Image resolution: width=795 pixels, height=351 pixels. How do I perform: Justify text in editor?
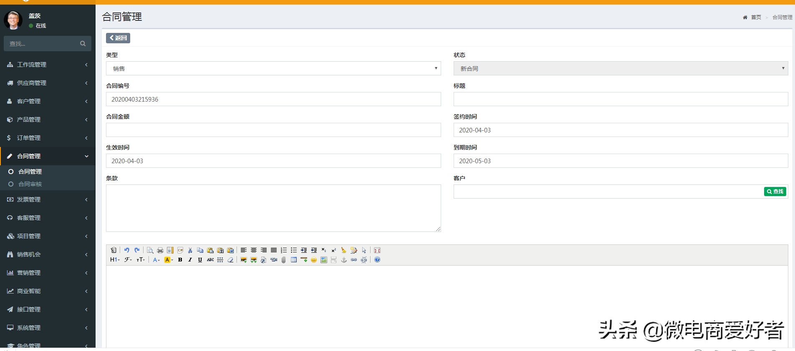[274, 250]
